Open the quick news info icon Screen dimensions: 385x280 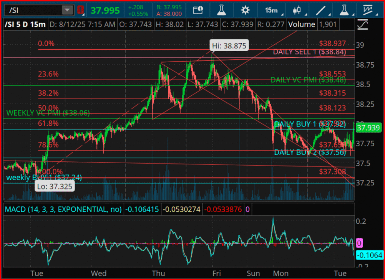[x=198, y=10]
